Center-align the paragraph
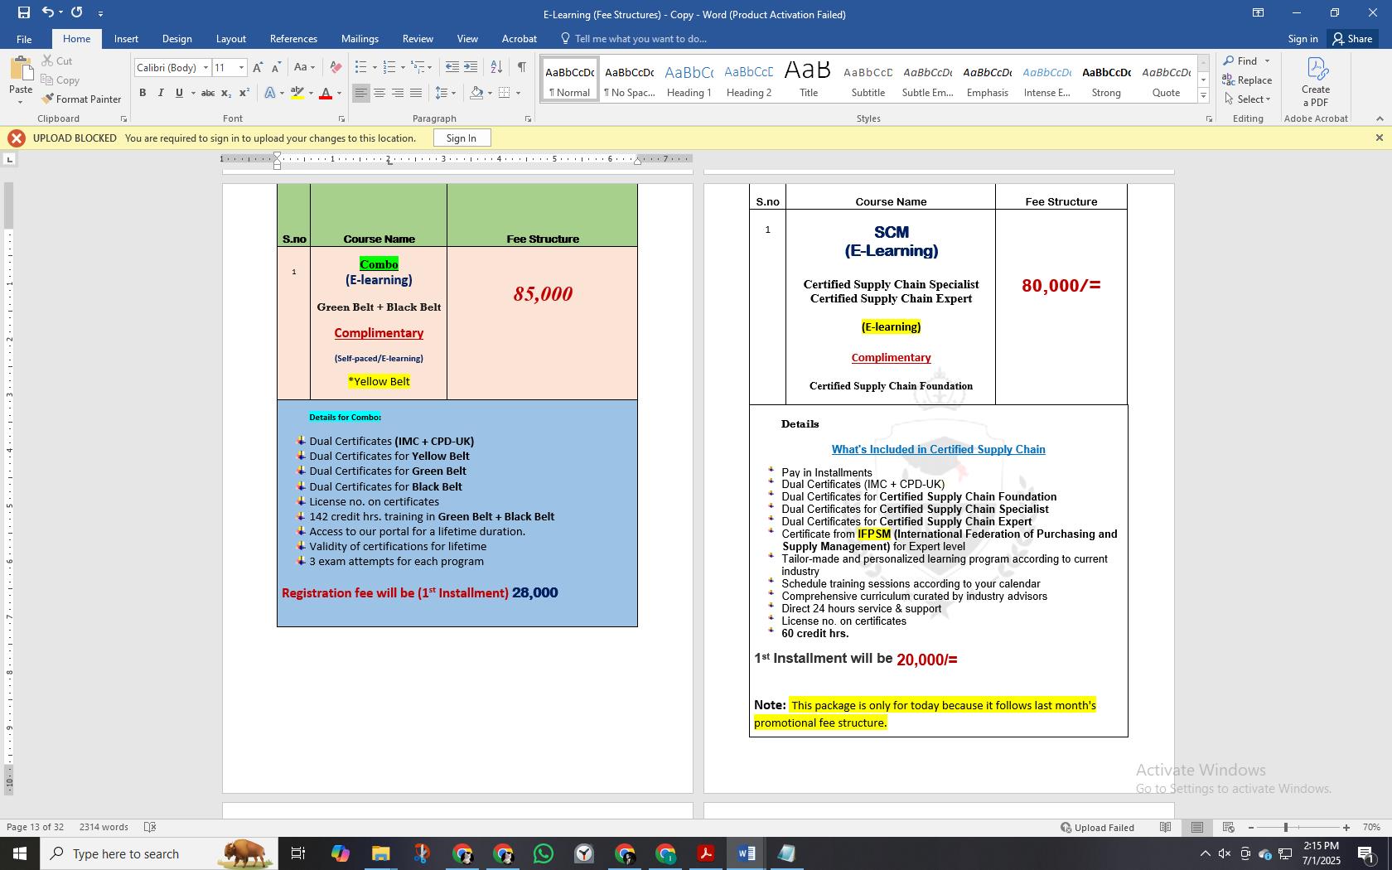The height and width of the screenshot is (870, 1392). (379, 93)
